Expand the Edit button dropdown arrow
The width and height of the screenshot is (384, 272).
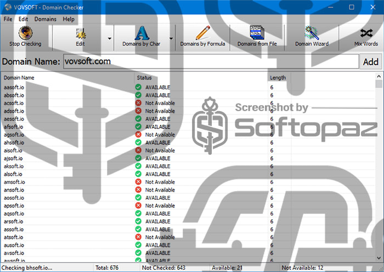click(x=110, y=38)
